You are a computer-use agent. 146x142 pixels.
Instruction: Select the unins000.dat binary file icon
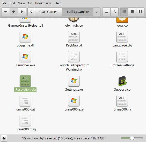[25, 101]
